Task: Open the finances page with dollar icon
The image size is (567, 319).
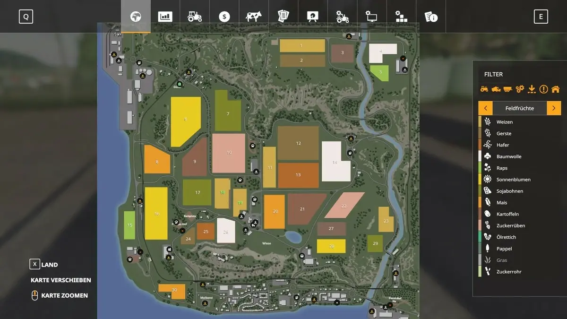Action: coord(224,17)
